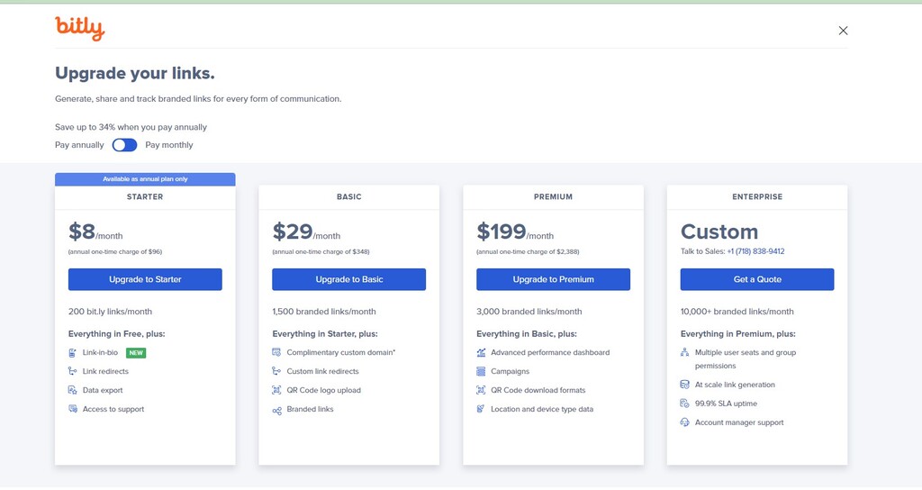Click the Data export icon
This screenshot has height=490, width=922.
(72, 390)
